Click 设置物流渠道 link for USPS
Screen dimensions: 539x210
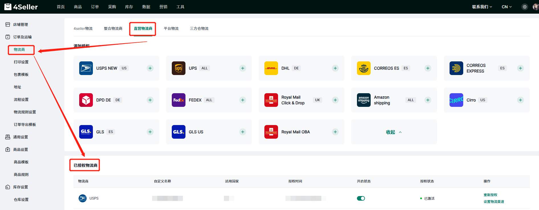pyautogui.click(x=494, y=202)
